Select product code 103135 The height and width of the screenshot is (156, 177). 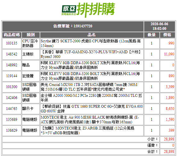pyautogui.click(x=12, y=43)
